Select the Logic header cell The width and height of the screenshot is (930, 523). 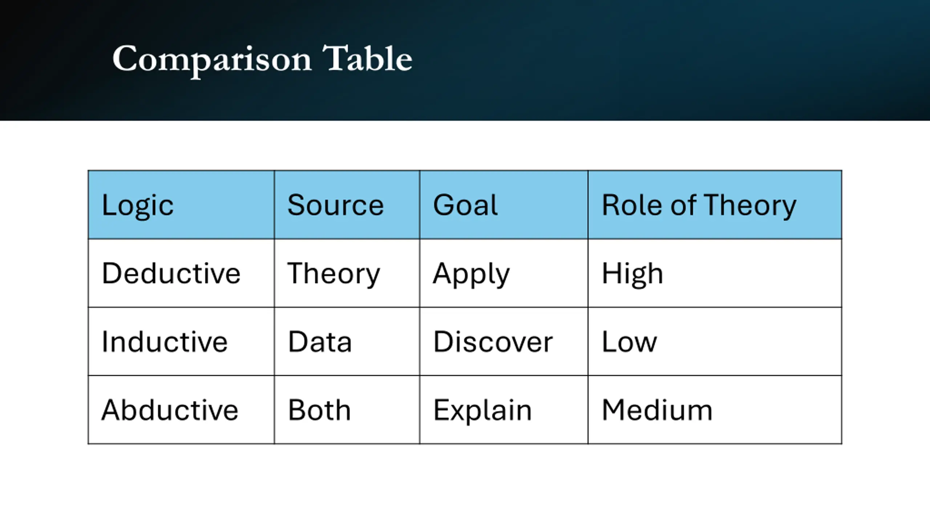(181, 205)
